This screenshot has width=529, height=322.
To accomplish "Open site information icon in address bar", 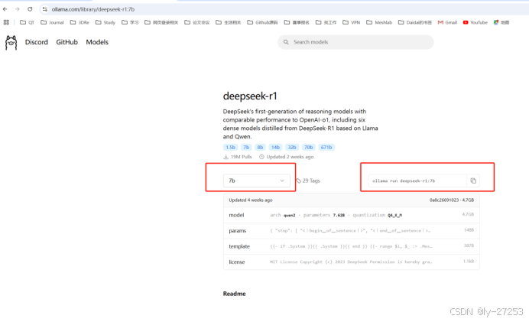I will 45,9.
